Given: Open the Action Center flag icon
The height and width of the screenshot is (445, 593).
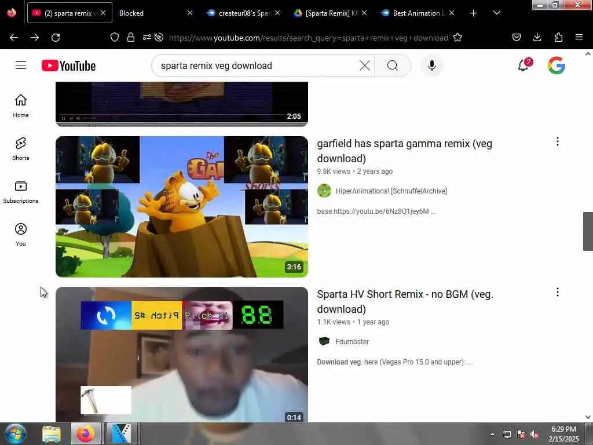Looking at the screenshot, I should [x=521, y=435].
